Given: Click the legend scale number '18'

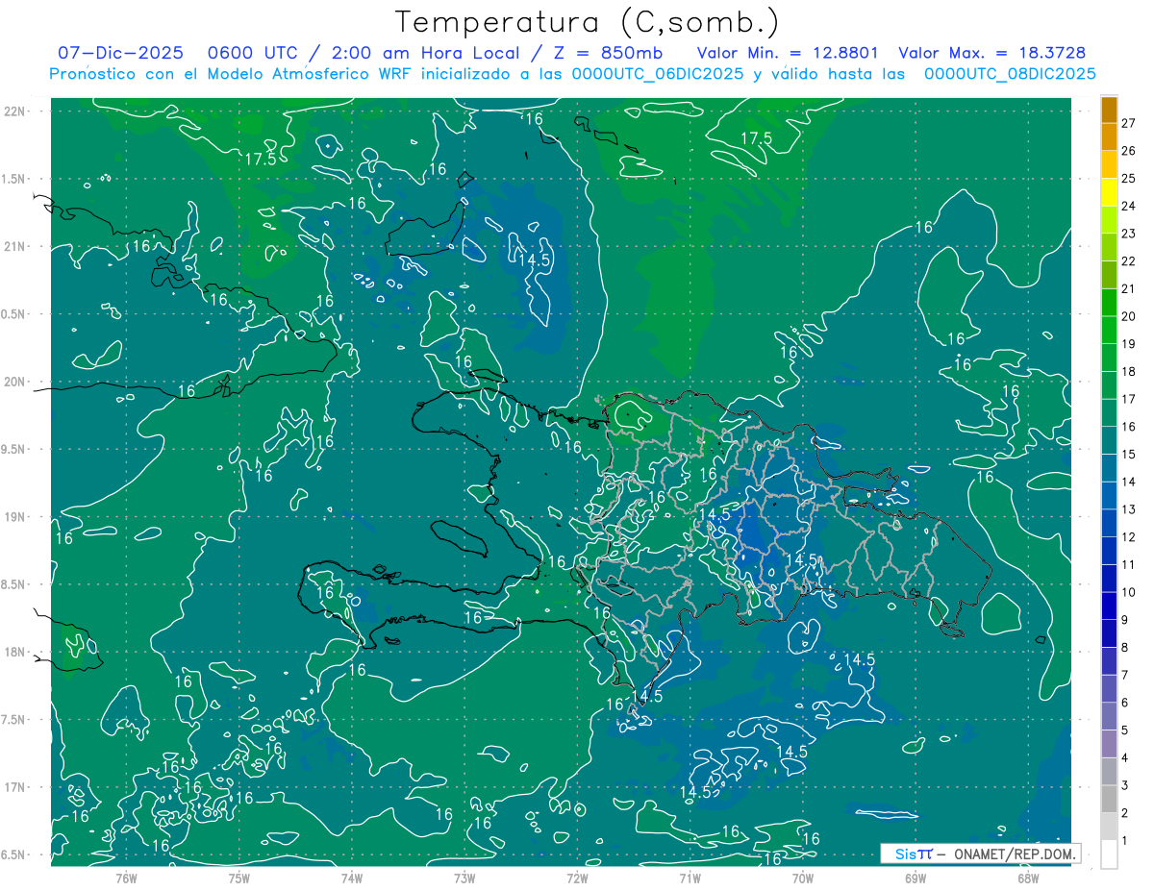Looking at the screenshot, I should (x=1129, y=372).
